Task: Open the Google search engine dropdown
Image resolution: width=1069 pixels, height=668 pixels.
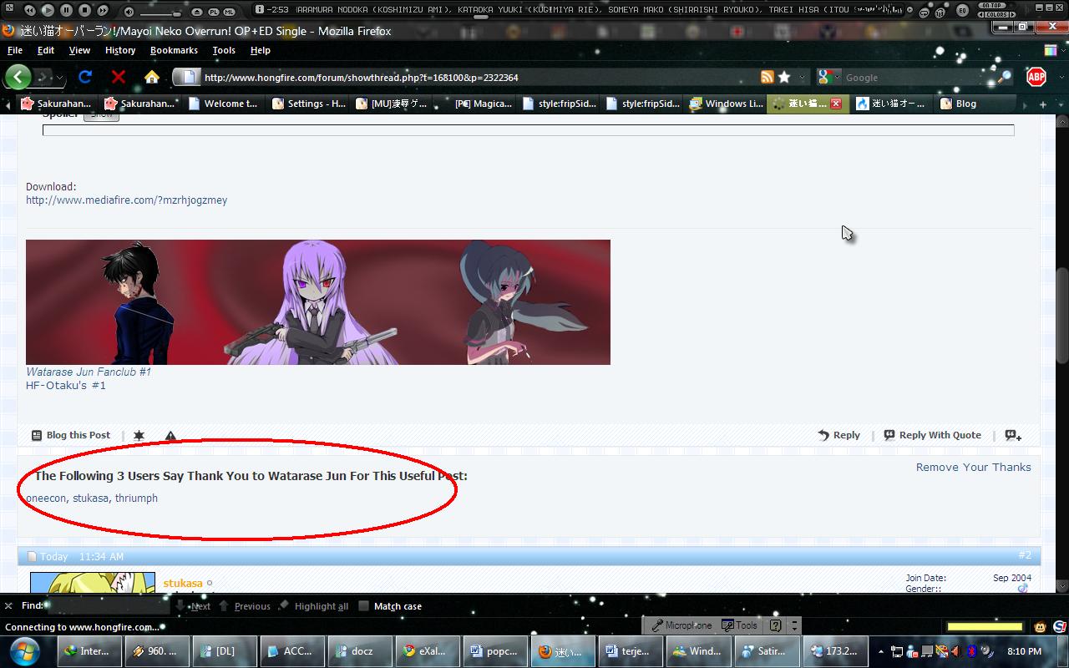Action: 828,78
